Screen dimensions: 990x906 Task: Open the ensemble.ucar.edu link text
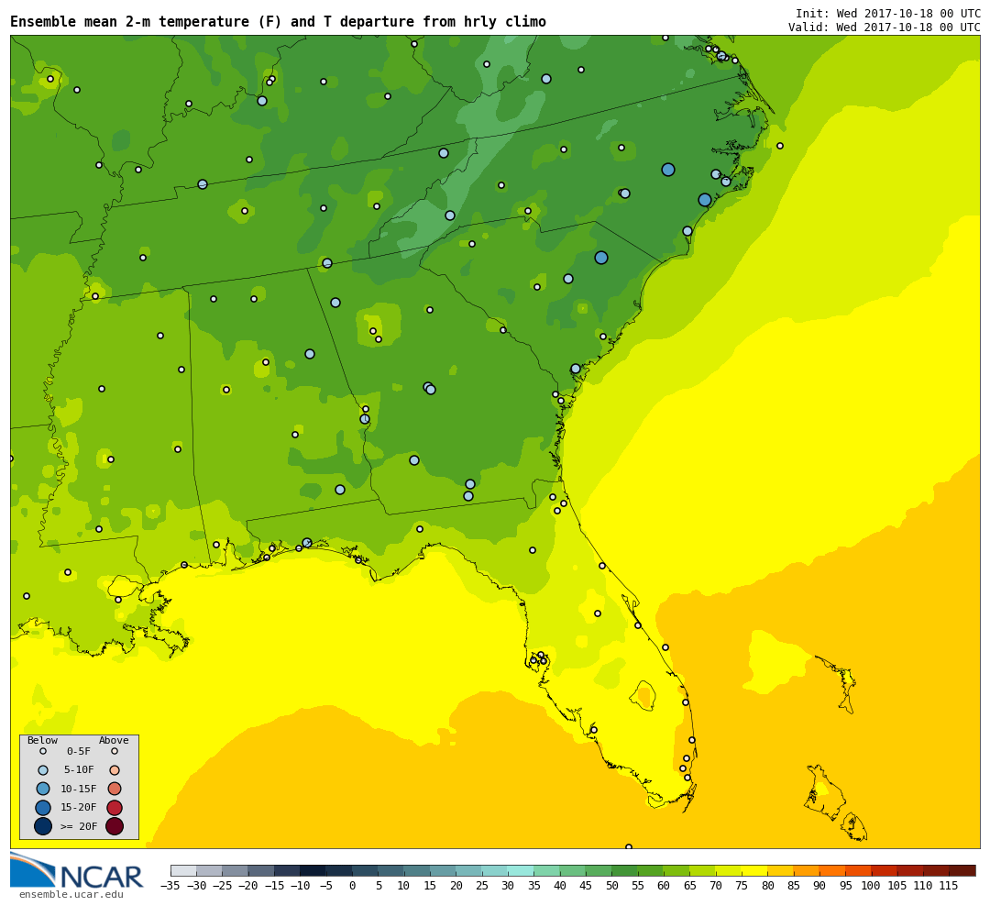tap(71, 895)
